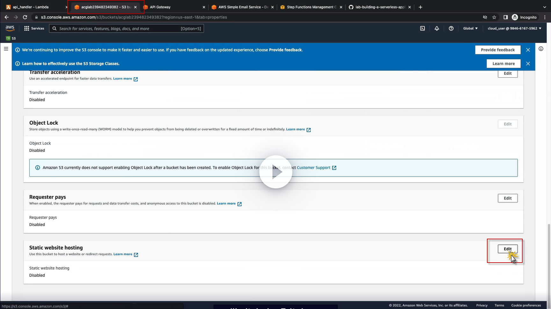Open AWS CloudShell terminal icon
551x309 pixels.
[422, 28]
